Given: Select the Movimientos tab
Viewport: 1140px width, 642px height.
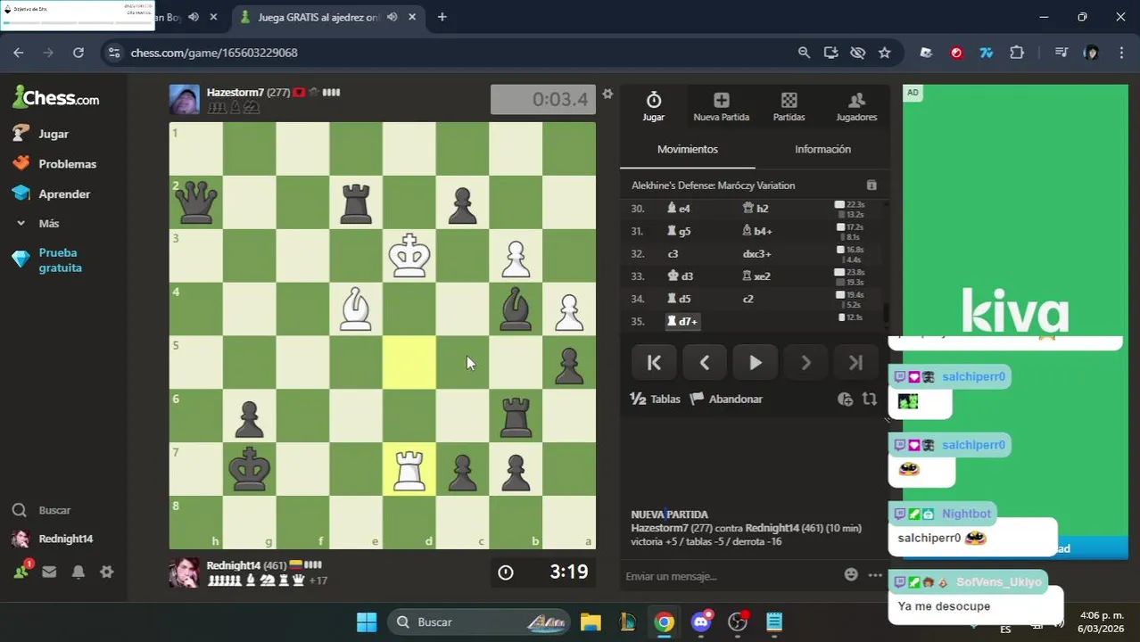Looking at the screenshot, I should 687,149.
